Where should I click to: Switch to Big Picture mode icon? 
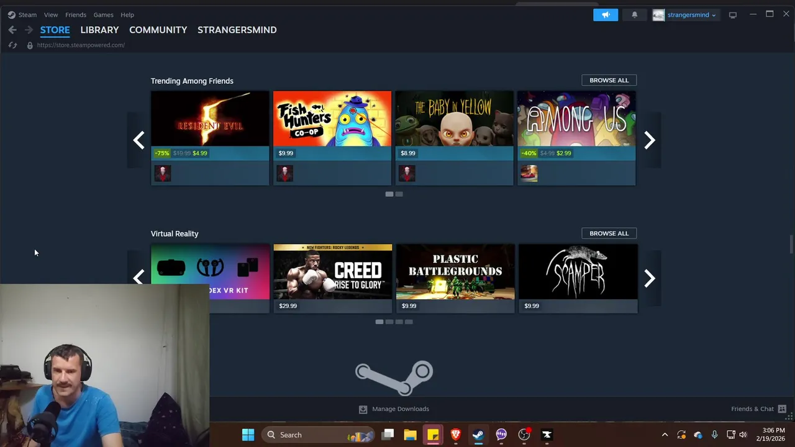coord(733,15)
